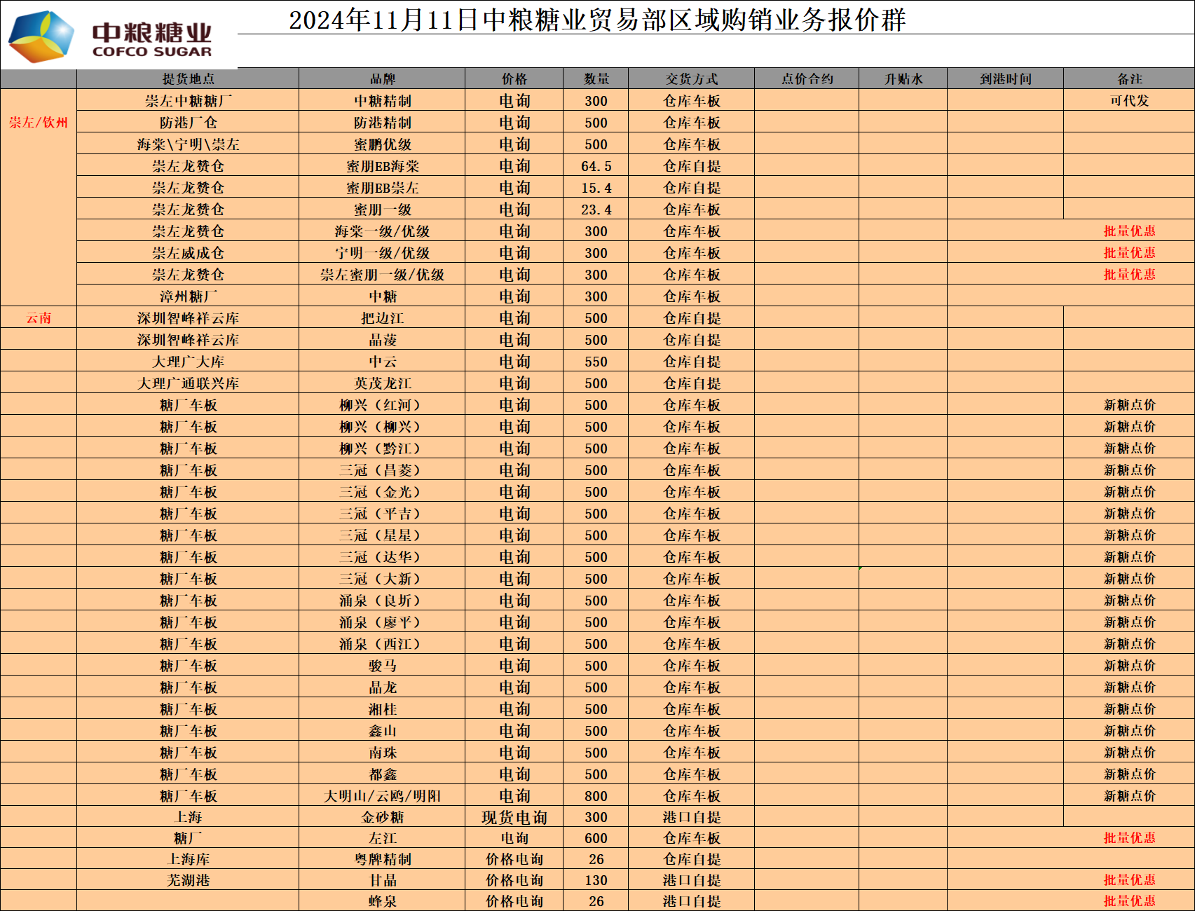
Task: Click the 崇左威成仓 location cell
Action: tap(188, 253)
